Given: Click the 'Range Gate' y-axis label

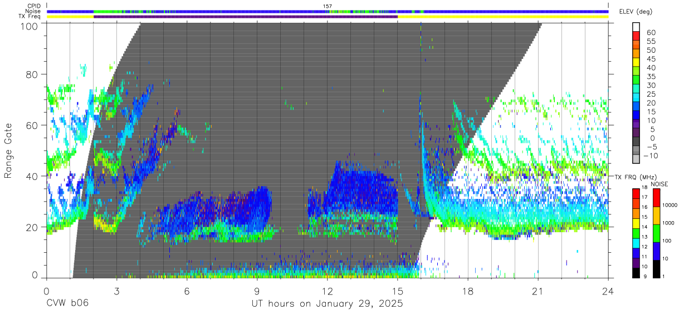Looking at the screenshot, I should pos(8,149).
